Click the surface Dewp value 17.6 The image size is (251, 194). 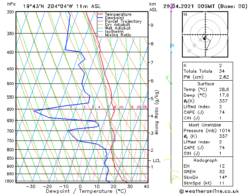click(x=224, y=95)
